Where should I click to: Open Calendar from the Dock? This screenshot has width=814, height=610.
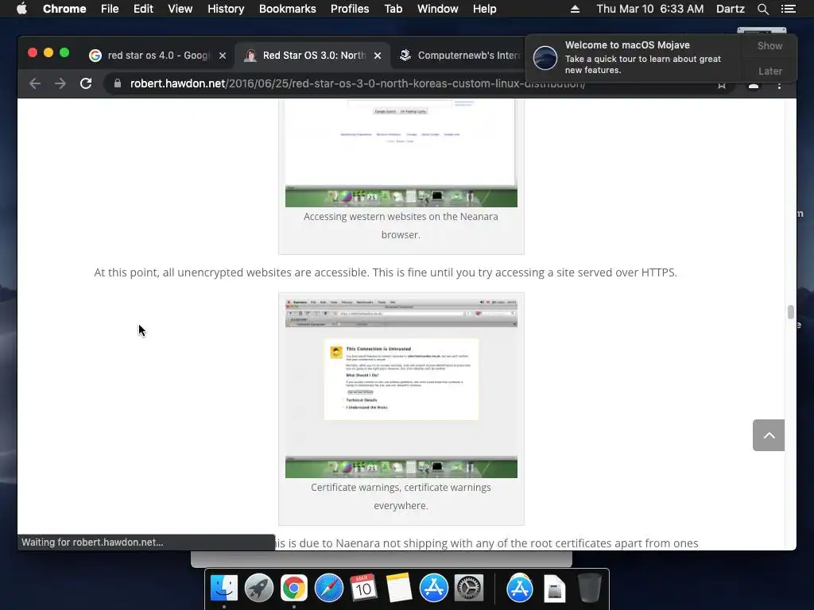tap(363, 589)
